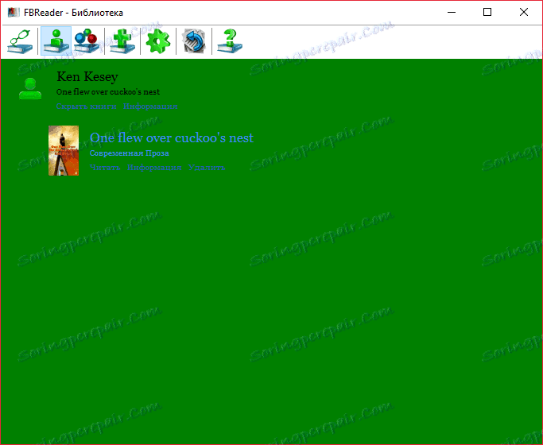This screenshot has width=543, height=445.
Task: Maximize the FBReader window
Action: (x=487, y=13)
